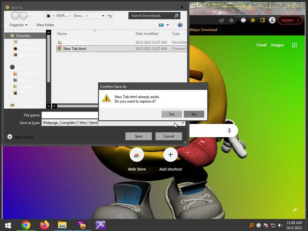
Task: Open Save As help via question mark icon
Action: pos(180,25)
